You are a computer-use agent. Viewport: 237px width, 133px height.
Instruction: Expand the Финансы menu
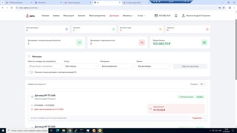tap(128, 16)
